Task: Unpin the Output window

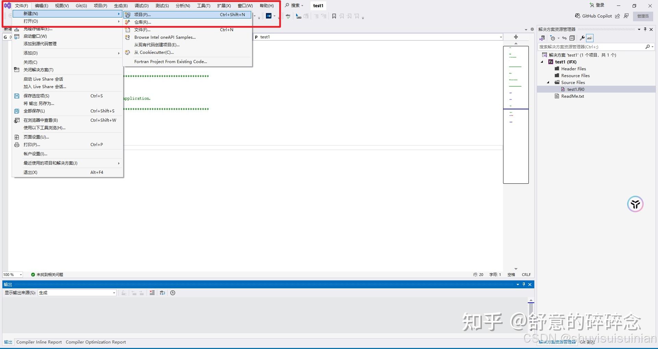Action: (x=523, y=284)
